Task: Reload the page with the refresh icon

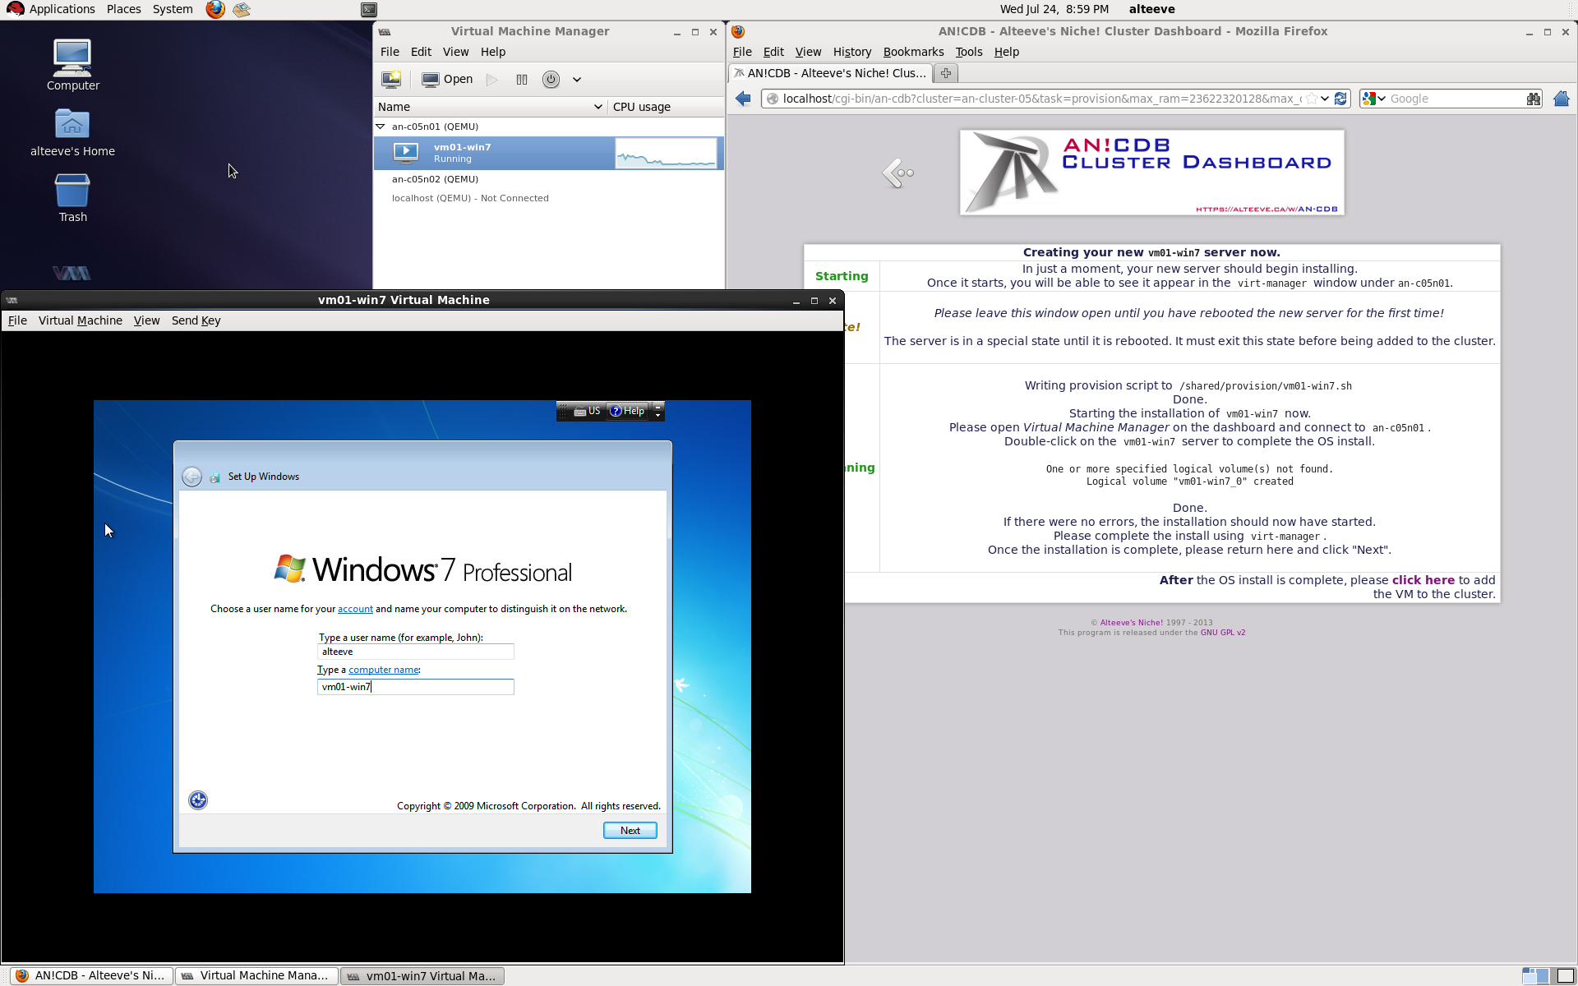Action: (x=1340, y=99)
